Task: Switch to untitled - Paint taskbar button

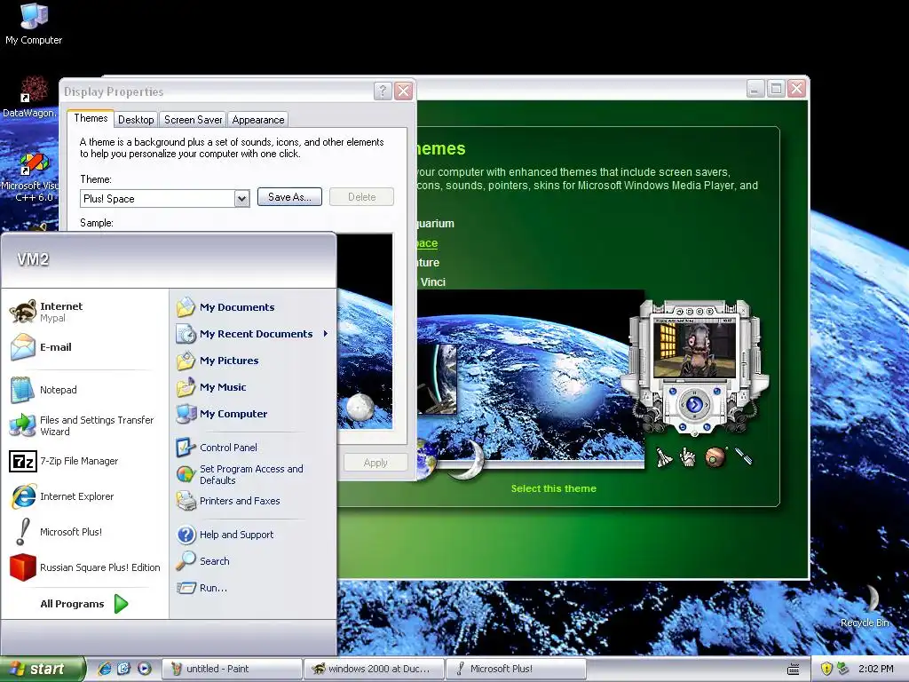Action: click(232, 669)
